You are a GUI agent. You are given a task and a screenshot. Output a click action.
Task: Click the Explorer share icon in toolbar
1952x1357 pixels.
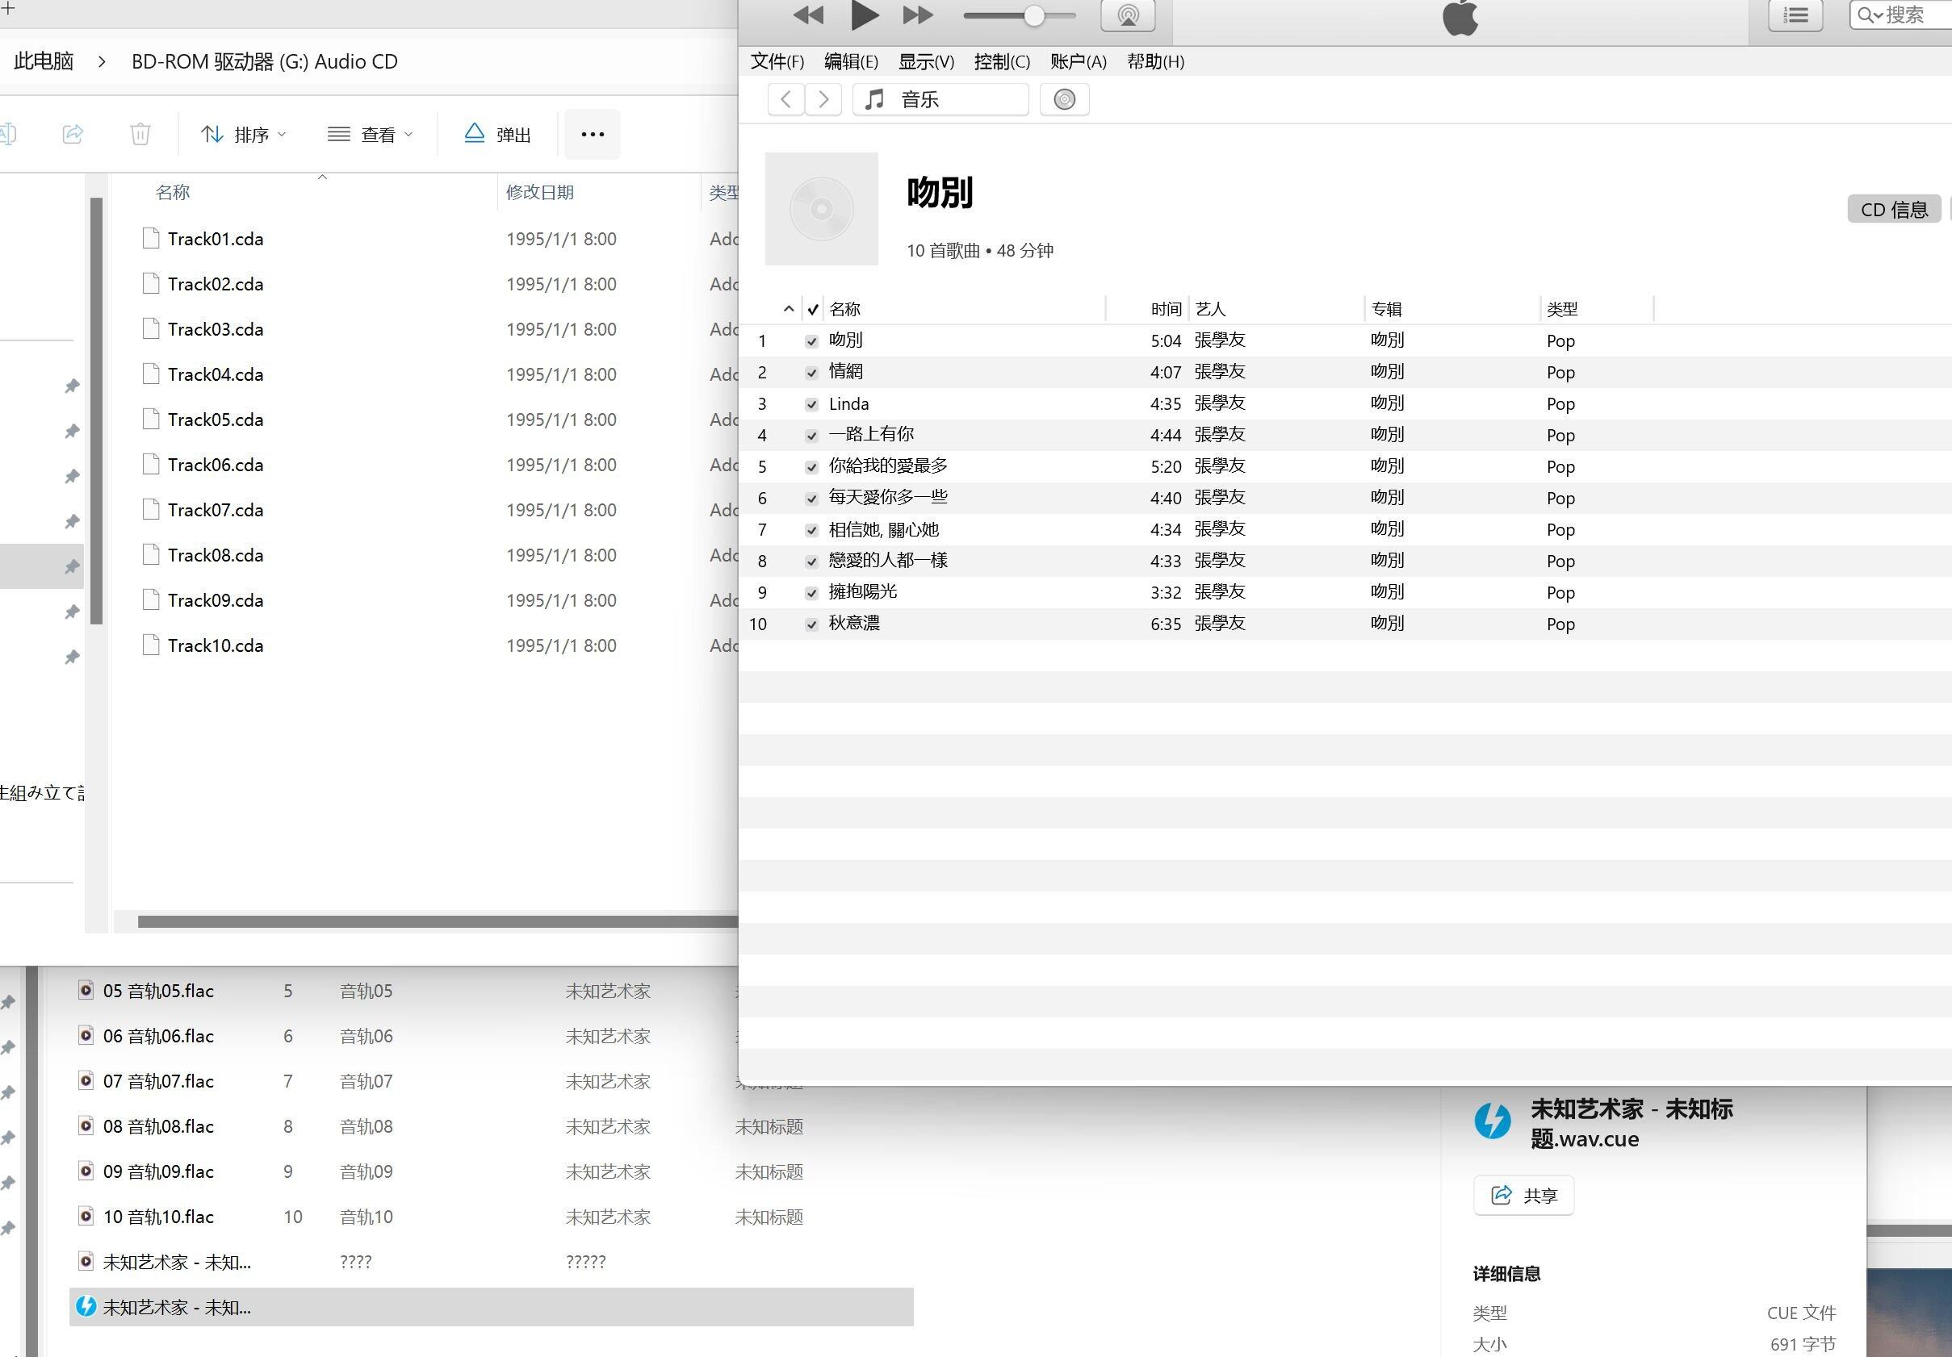point(73,134)
